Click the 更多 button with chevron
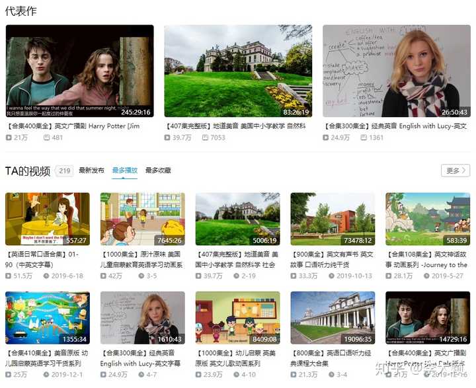The height and width of the screenshot is (388, 476). click(x=456, y=171)
